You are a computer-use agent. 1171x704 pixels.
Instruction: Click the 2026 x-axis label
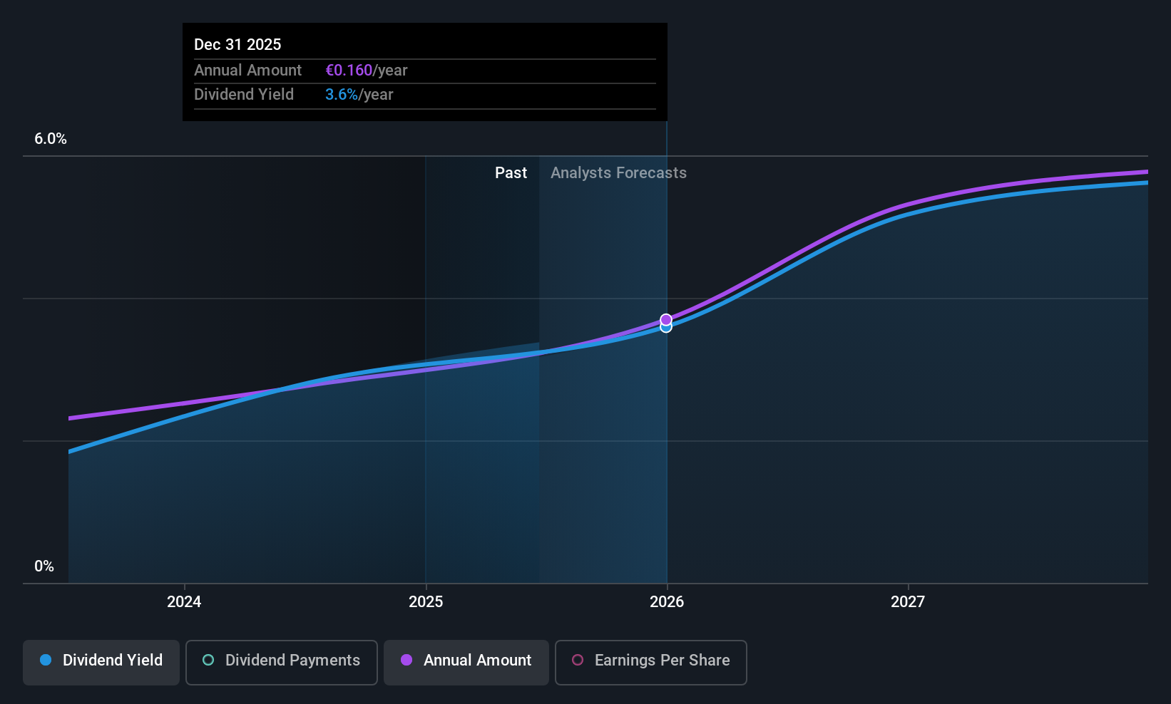(x=667, y=601)
